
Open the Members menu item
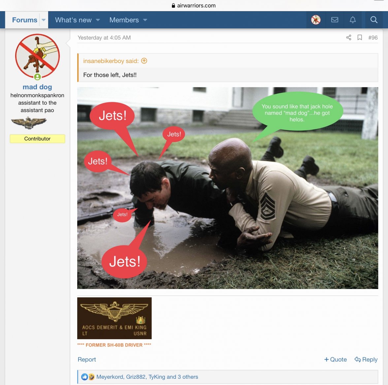pyautogui.click(x=124, y=20)
